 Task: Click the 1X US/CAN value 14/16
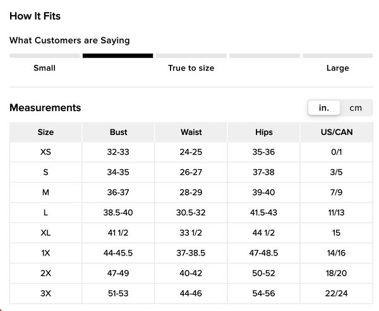(x=336, y=253)
